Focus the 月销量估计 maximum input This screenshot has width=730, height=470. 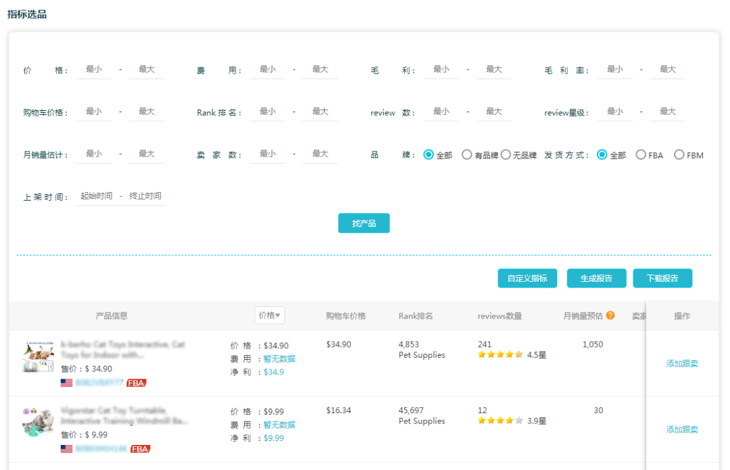pyautogui.click(x=147, y=154)
